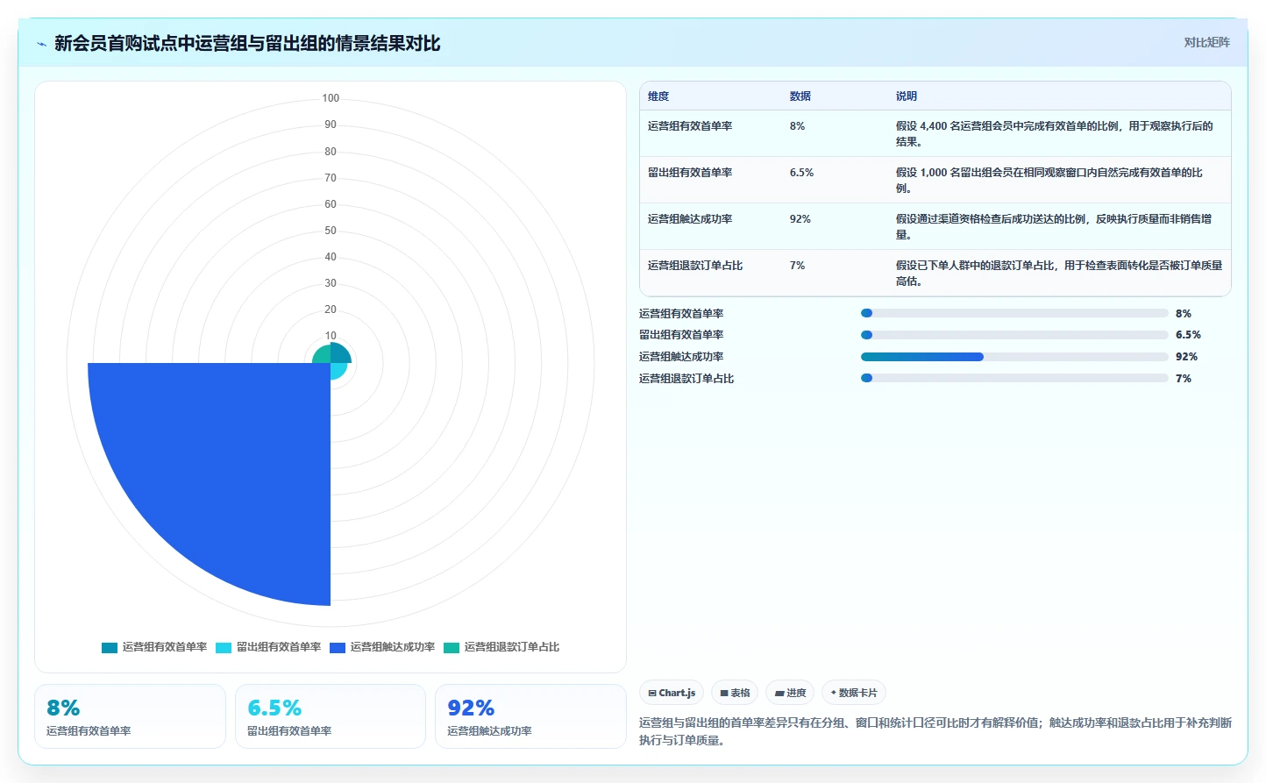This screenshot has width=1266, height=783.
Task: Click the 对比矩阵 label in header
Action: [1206, 42]
